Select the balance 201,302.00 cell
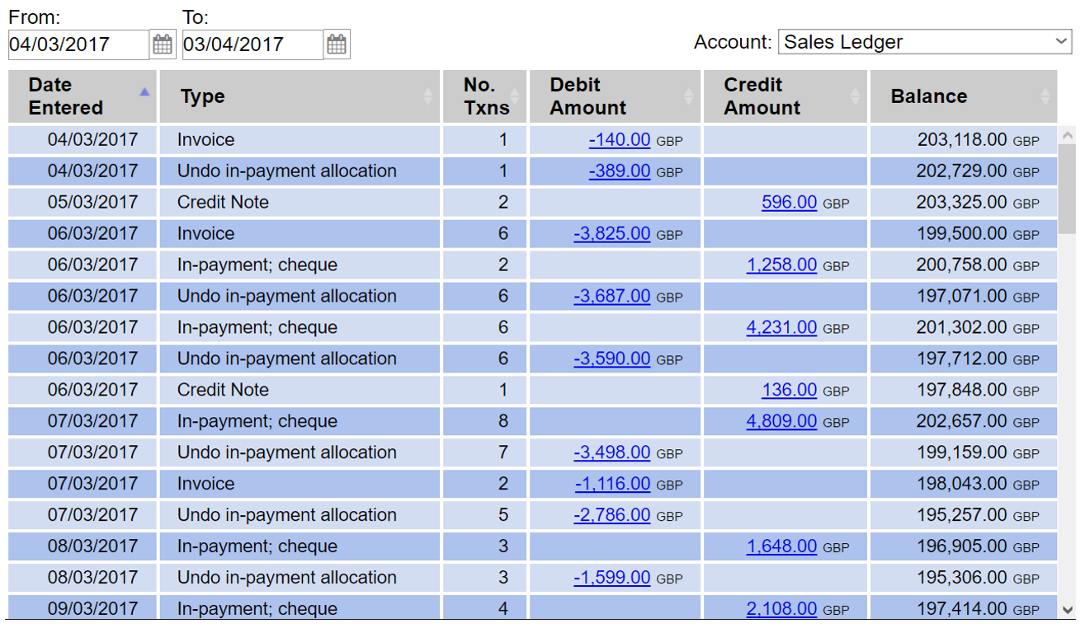The width and height of the screenshot is (1085, 628). (x=963, y=328)
